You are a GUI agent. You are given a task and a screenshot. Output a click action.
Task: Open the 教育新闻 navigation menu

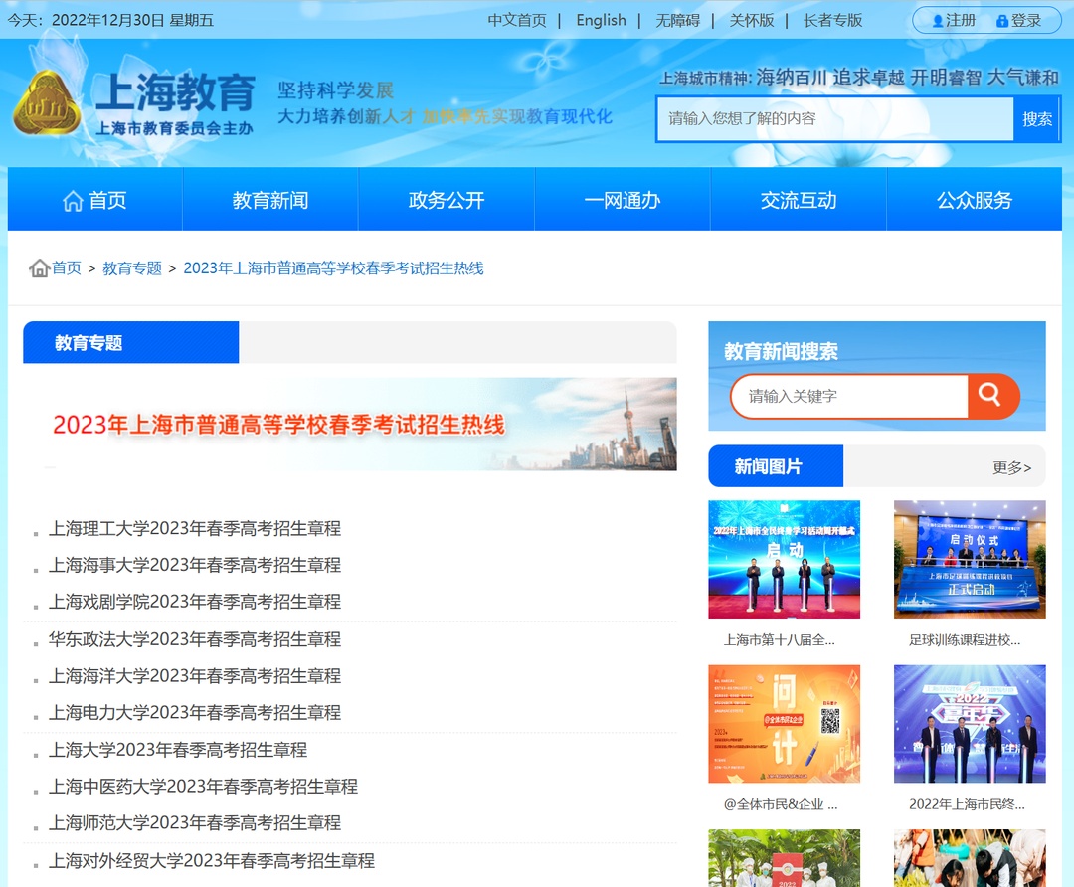[x=270, y=200]
